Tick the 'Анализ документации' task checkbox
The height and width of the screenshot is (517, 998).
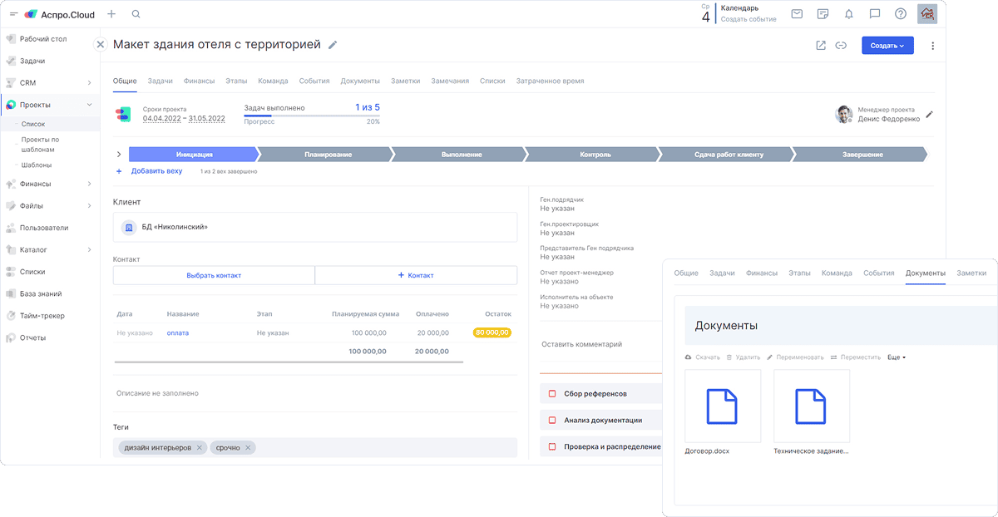[551, 420]
